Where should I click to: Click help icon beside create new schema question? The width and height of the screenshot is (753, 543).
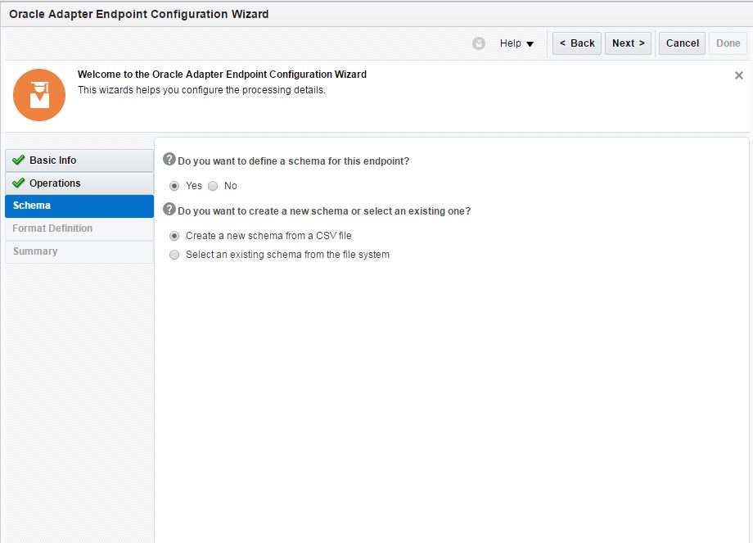coord(169,210)
